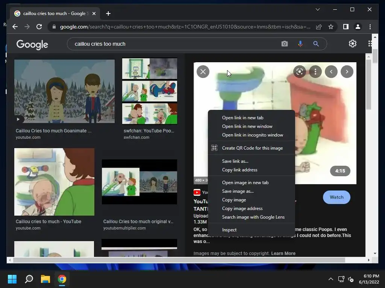Reload the page with the refresh icon
The height and width of the screenshot is (288, 385).
pyautogui.click(x=39, y=27)
